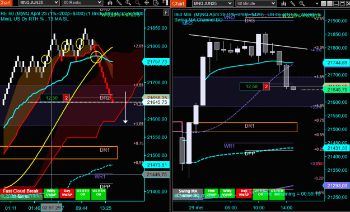350x212 pixels.
Task: Click the DPP label in the Renko chart
Action: click(x=105, y=187)
